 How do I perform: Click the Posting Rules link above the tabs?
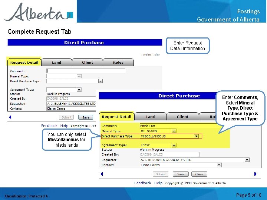[151, 54]
